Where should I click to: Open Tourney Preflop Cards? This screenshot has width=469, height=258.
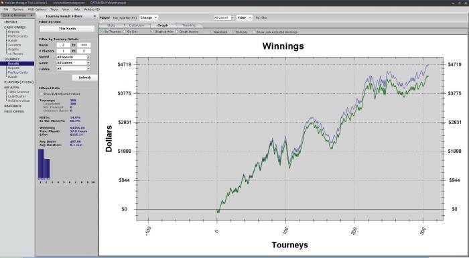[17, 72]
